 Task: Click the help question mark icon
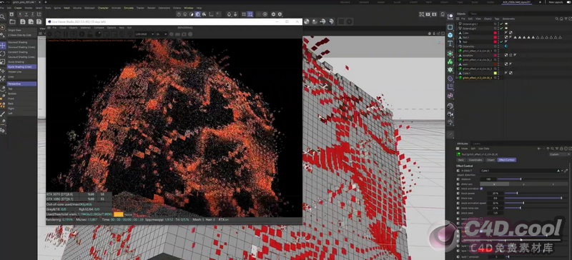tap(39, 22)
